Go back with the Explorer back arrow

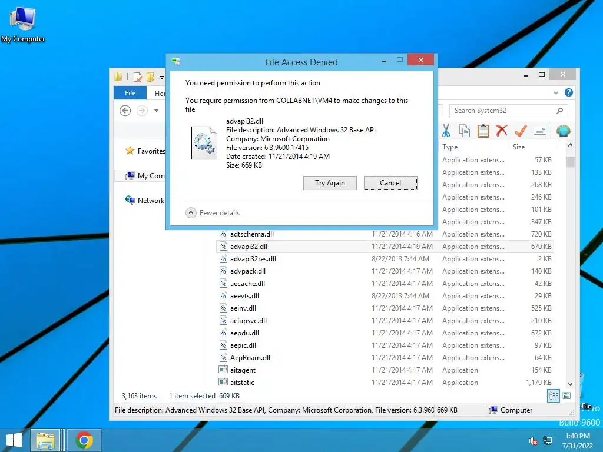tap(125, 111)
